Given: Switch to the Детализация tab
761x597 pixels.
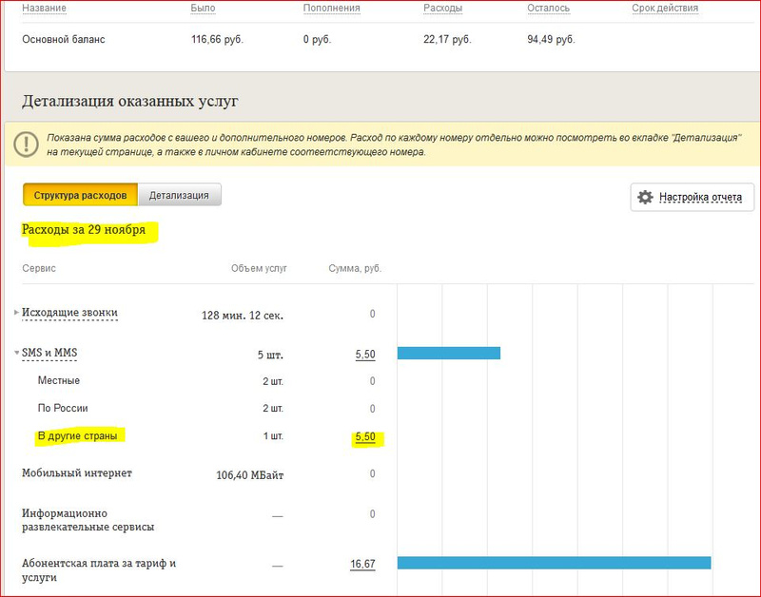Looking at the screenshot, I should click(179, 196).
